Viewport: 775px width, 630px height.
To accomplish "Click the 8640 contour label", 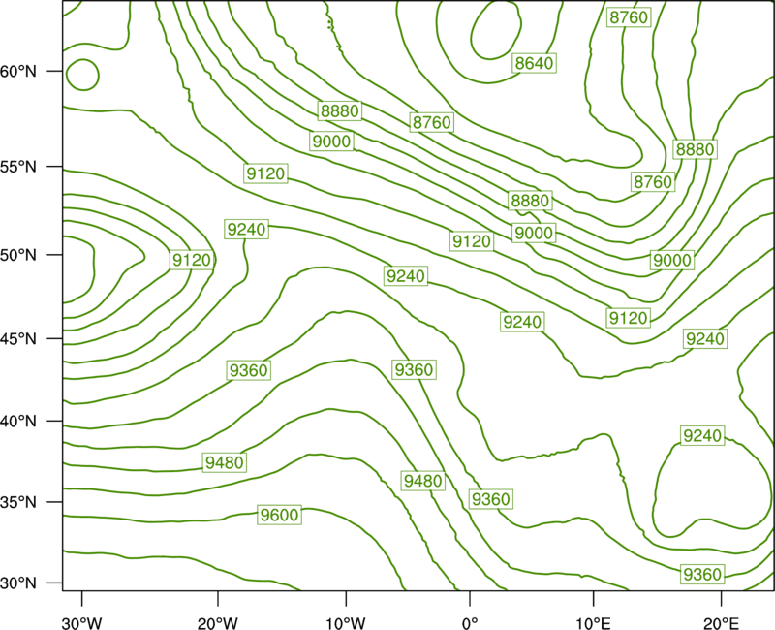I will click(x=534, y=63).
